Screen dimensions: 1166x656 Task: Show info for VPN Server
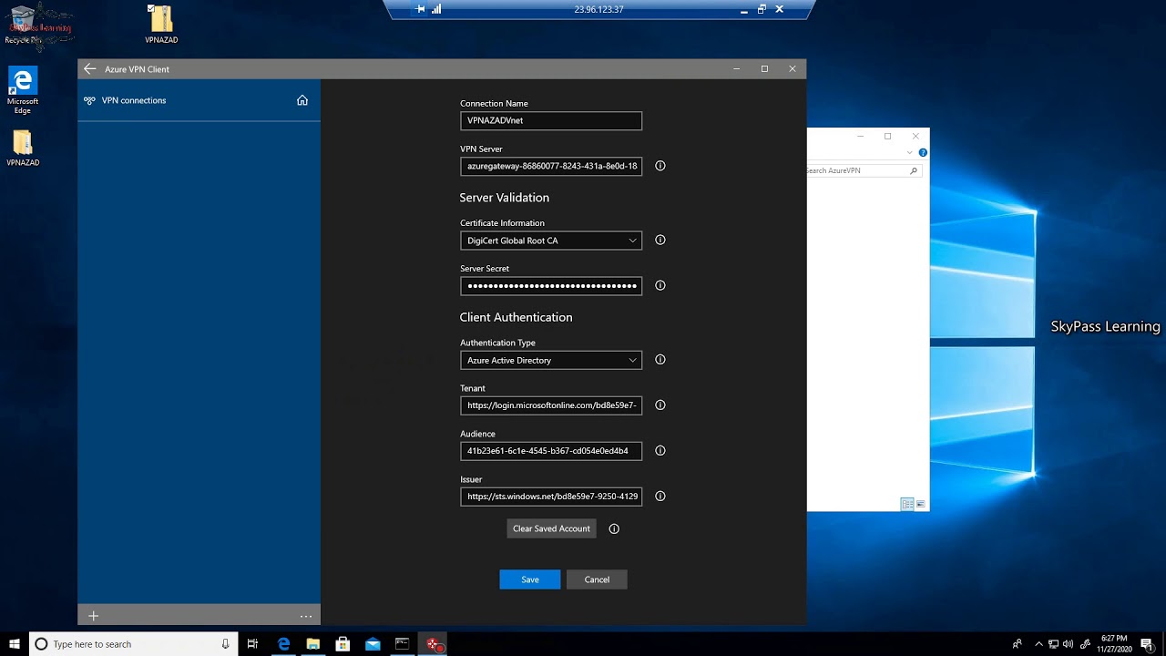[x=660, y=166]
